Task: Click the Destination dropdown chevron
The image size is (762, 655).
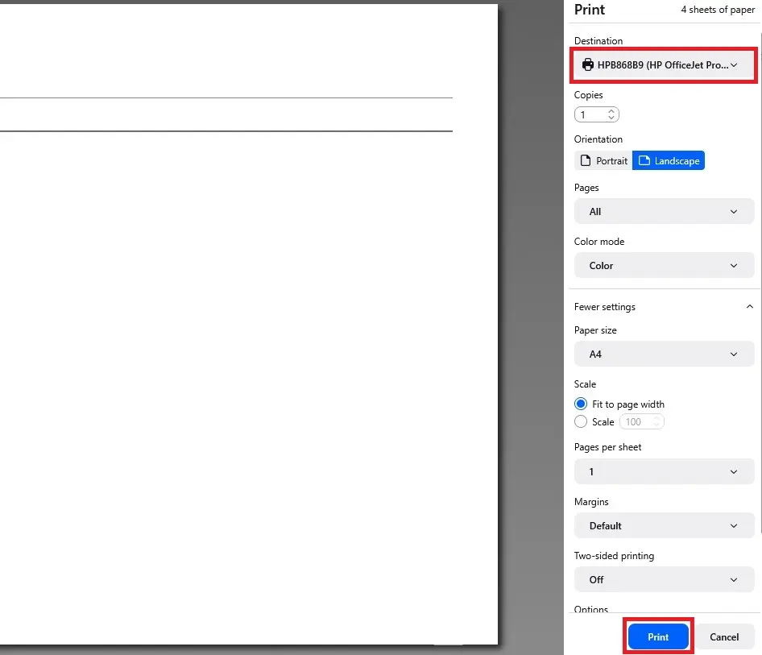Action: (733, 64)
